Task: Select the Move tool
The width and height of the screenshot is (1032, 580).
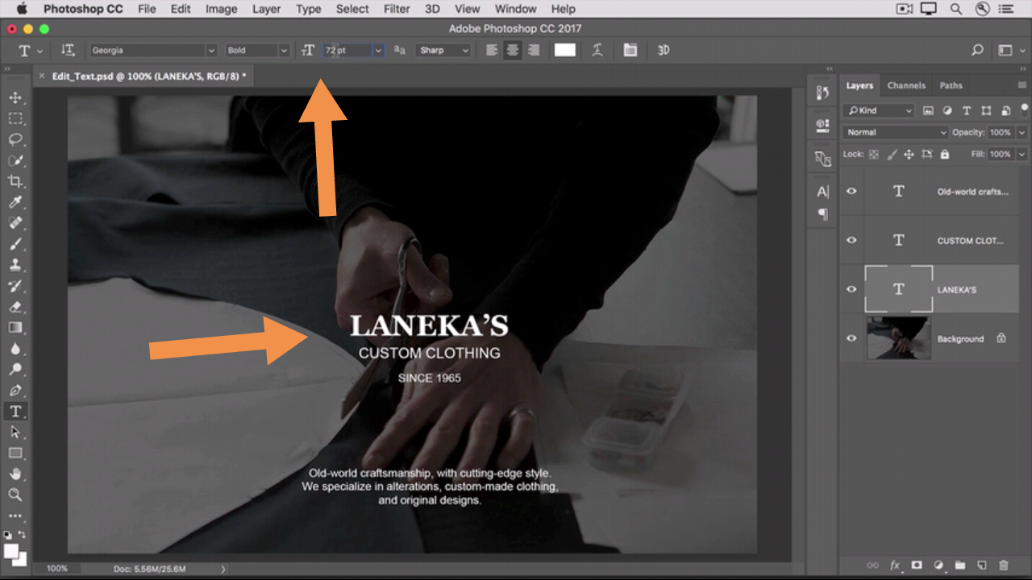Action: [15, 97]
